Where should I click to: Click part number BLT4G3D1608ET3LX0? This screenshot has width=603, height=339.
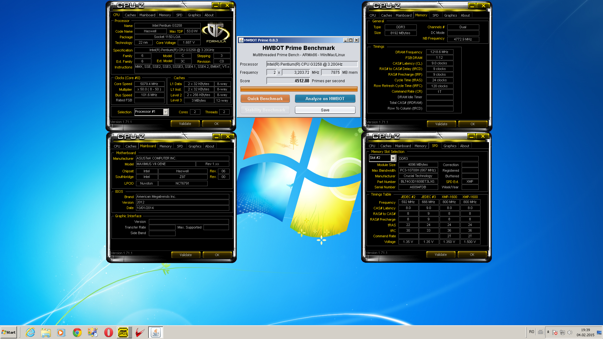pos(418,181)
